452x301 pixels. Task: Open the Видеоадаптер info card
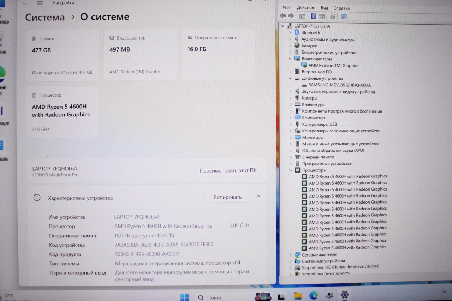tap(140, 55)
